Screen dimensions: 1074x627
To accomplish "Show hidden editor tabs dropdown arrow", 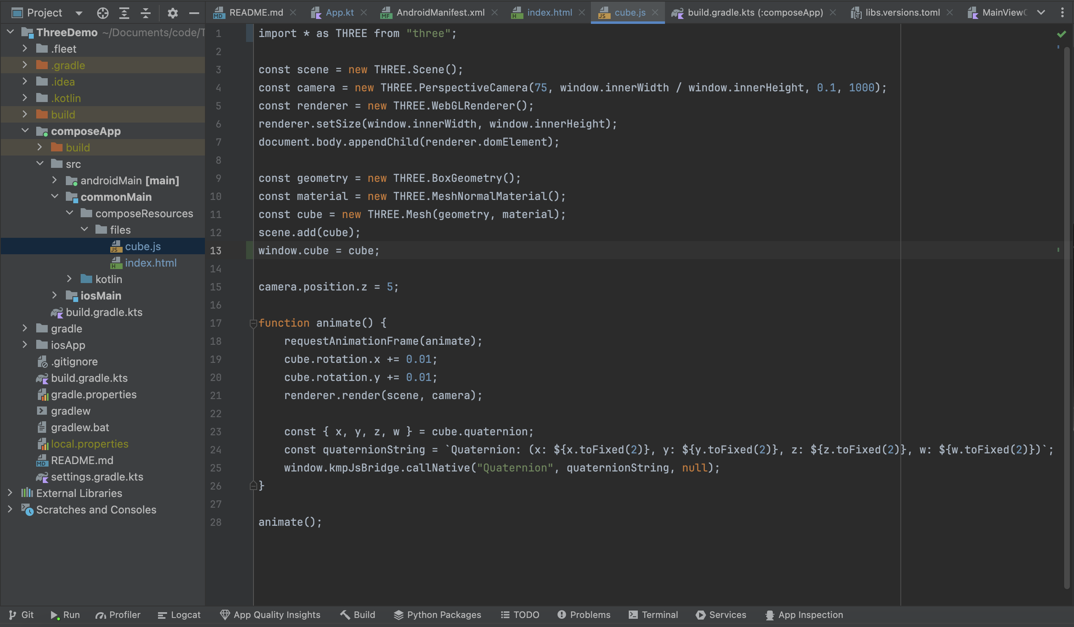I will [1041, 12].
